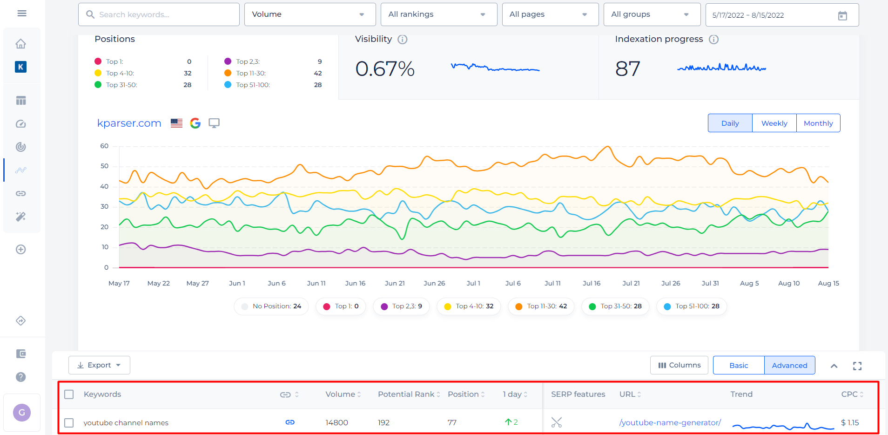Switch the chart to Daily
This screenshot has width=888, height=435.
coord(730,123)
